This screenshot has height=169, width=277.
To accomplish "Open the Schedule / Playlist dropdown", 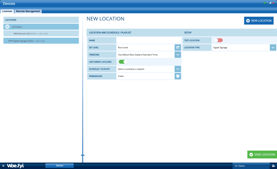I will (178, 69).
